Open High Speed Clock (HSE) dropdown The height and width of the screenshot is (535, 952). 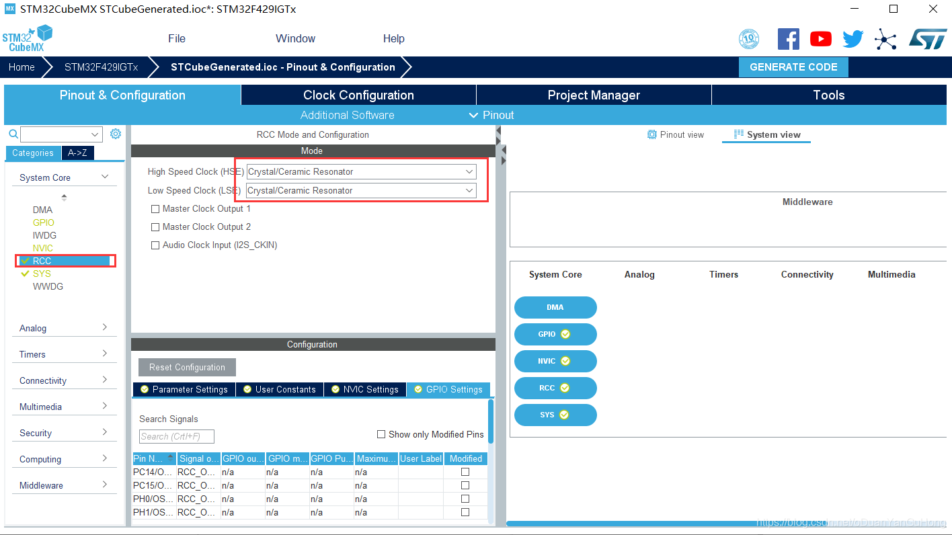click(362, 171)
